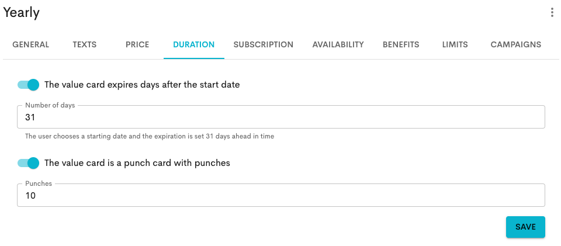The image size is (561, 246).
Task: View the Benefits tab
Action: coord(401,44)
